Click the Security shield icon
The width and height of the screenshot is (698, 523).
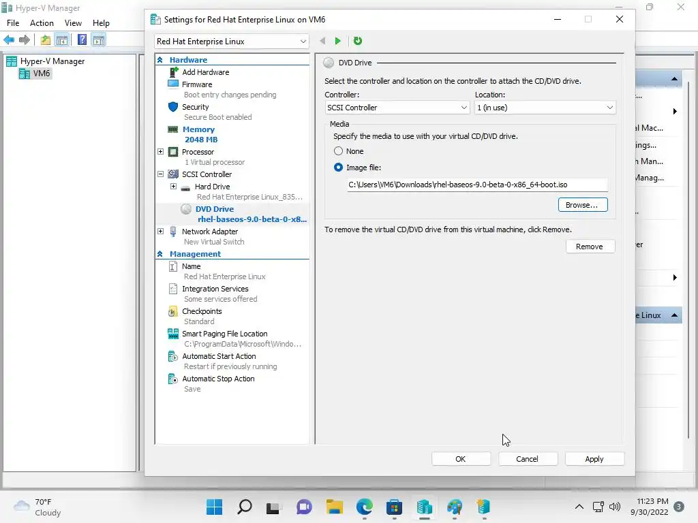click(173, 107)
